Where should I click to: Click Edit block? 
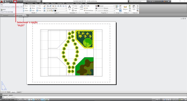(86, 8)
